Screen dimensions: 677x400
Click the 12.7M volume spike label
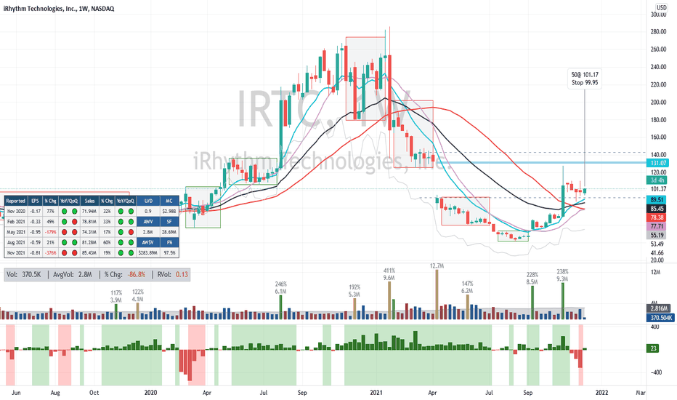437,265
